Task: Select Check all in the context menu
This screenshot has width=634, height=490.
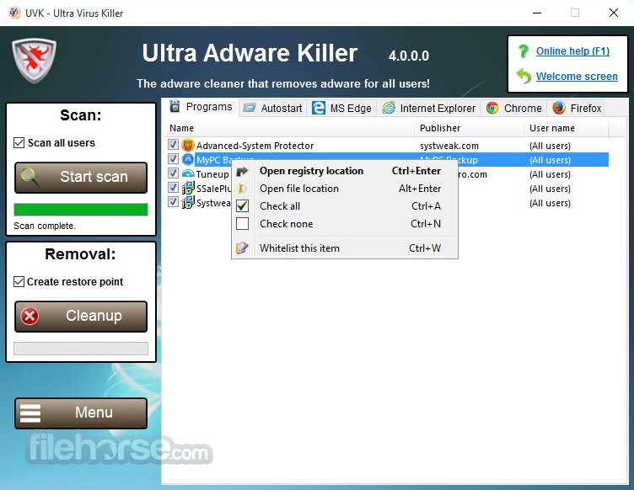Action: (x=345, y=205)
